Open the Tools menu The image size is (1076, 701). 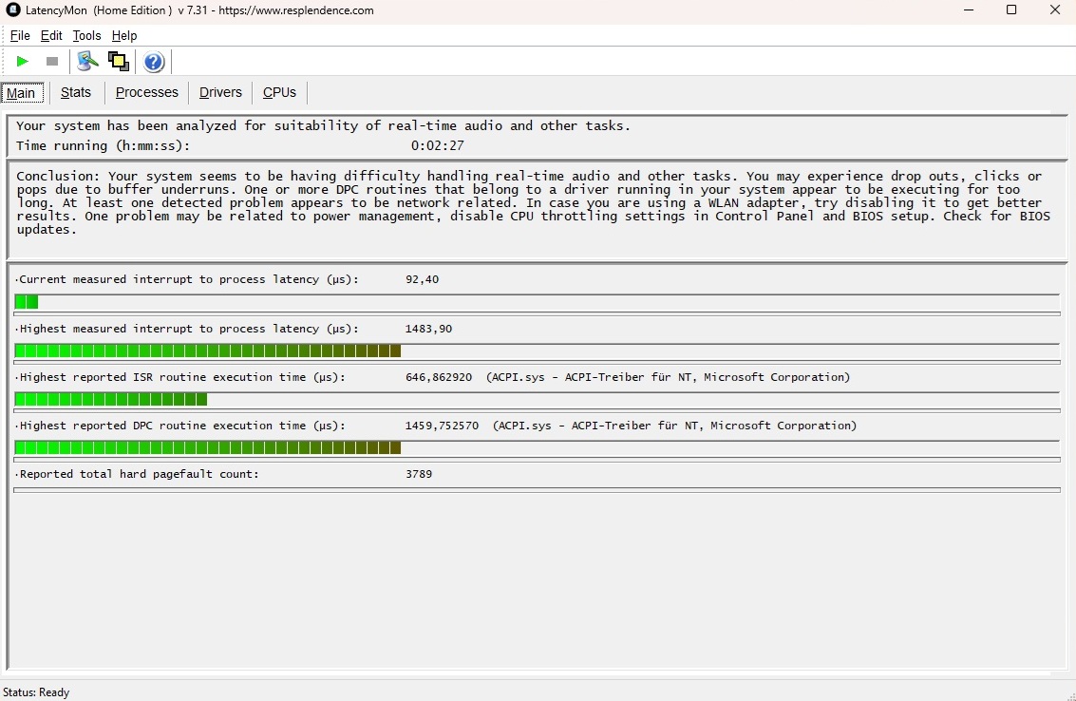pyautogui.click(x=86, y=36)
